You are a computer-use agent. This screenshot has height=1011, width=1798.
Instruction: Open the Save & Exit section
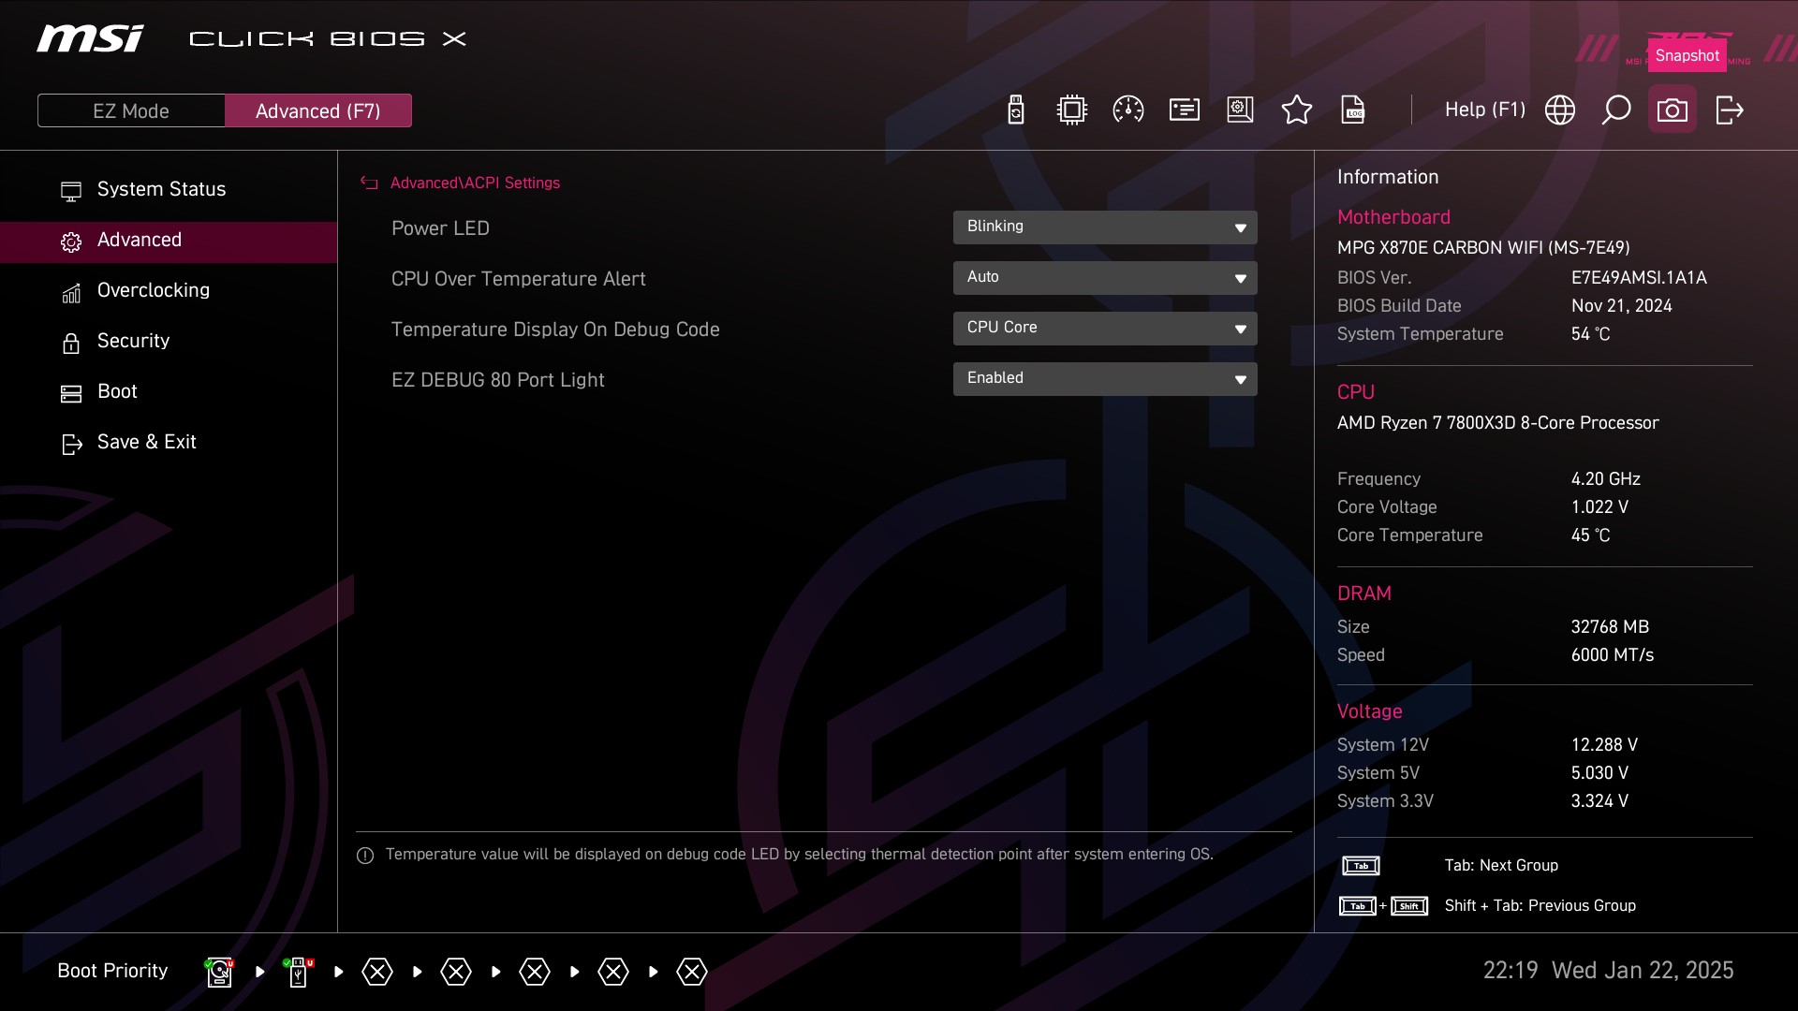click(x=146, y=442)
